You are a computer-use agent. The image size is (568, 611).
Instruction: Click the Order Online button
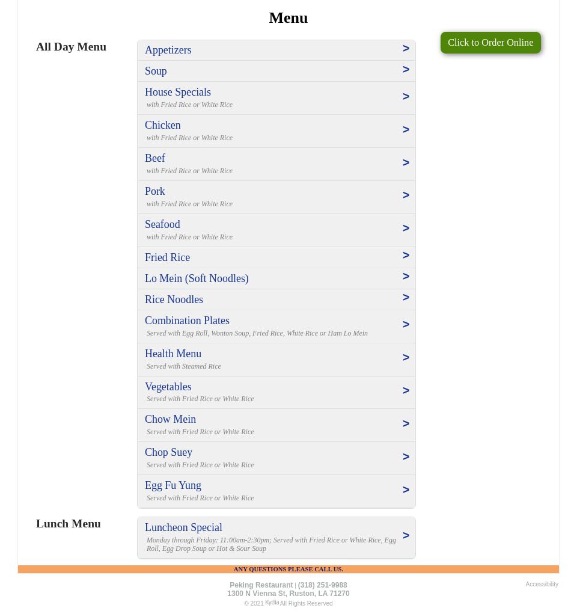tap(490, 43)
